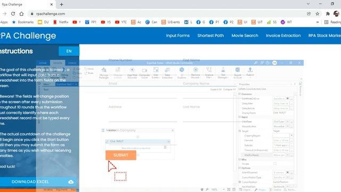The image size is (341, 192).
Task: Click the cloud download icon beside Download Excel
Action: (71, 182)
